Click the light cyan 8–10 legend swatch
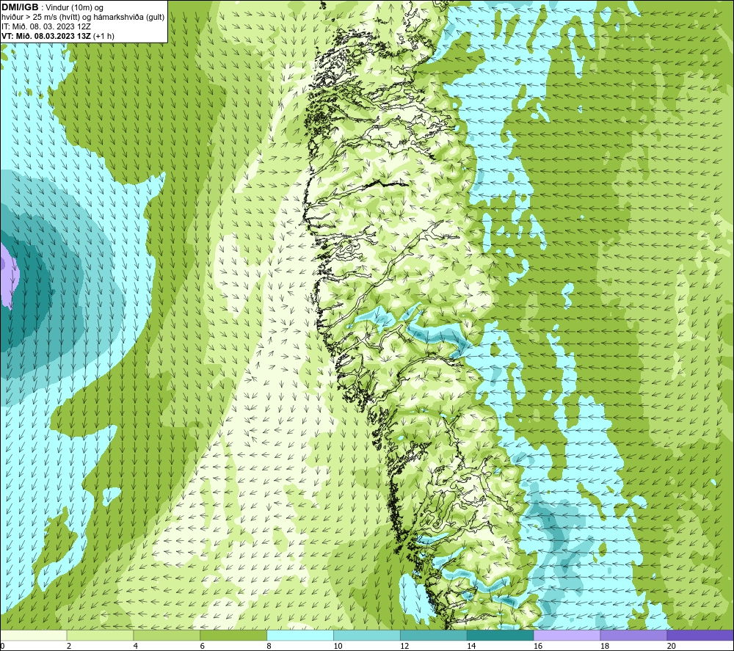 click(300, 636)
